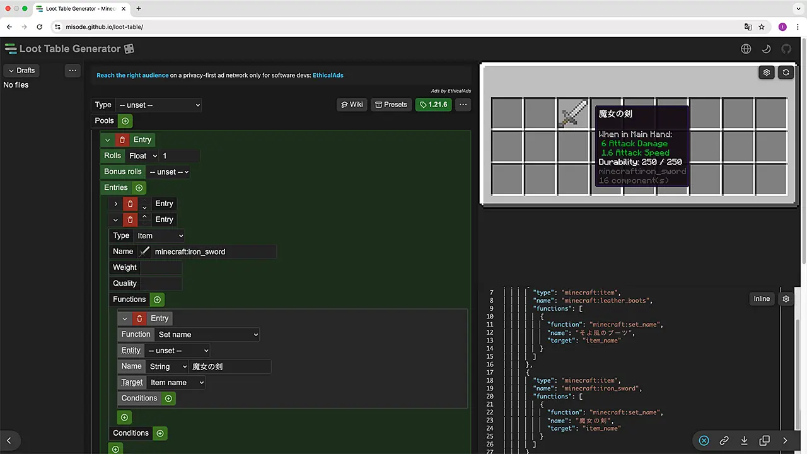Click the Name field containing minecraft:iron_sword

click(213, 252)
